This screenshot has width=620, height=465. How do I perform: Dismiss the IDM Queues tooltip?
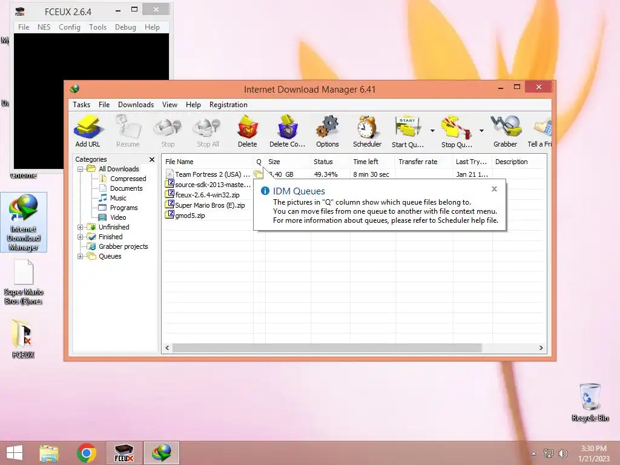tap(494, 189)
